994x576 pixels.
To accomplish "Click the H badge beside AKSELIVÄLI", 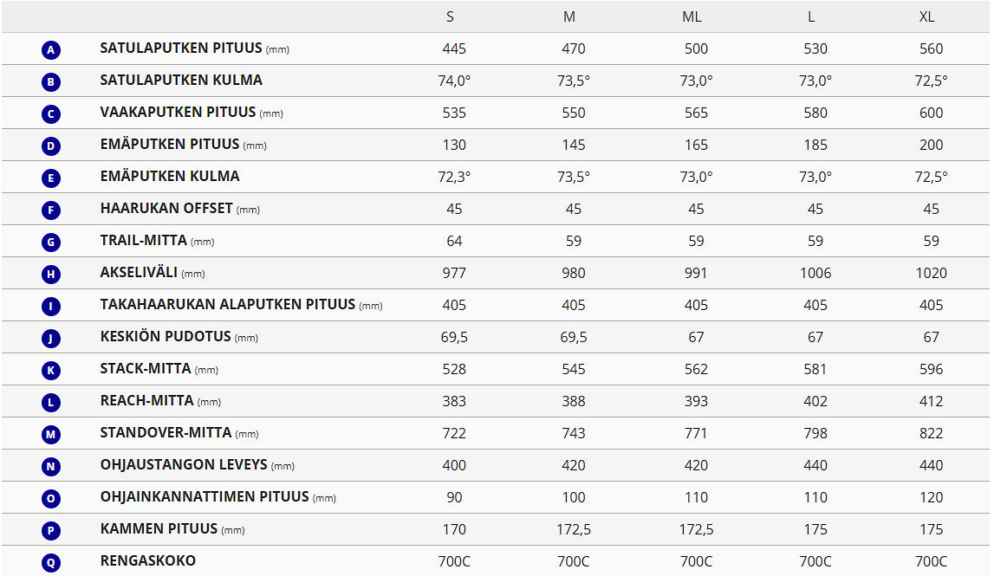I will pyautogui.click(x=51, y=275).
